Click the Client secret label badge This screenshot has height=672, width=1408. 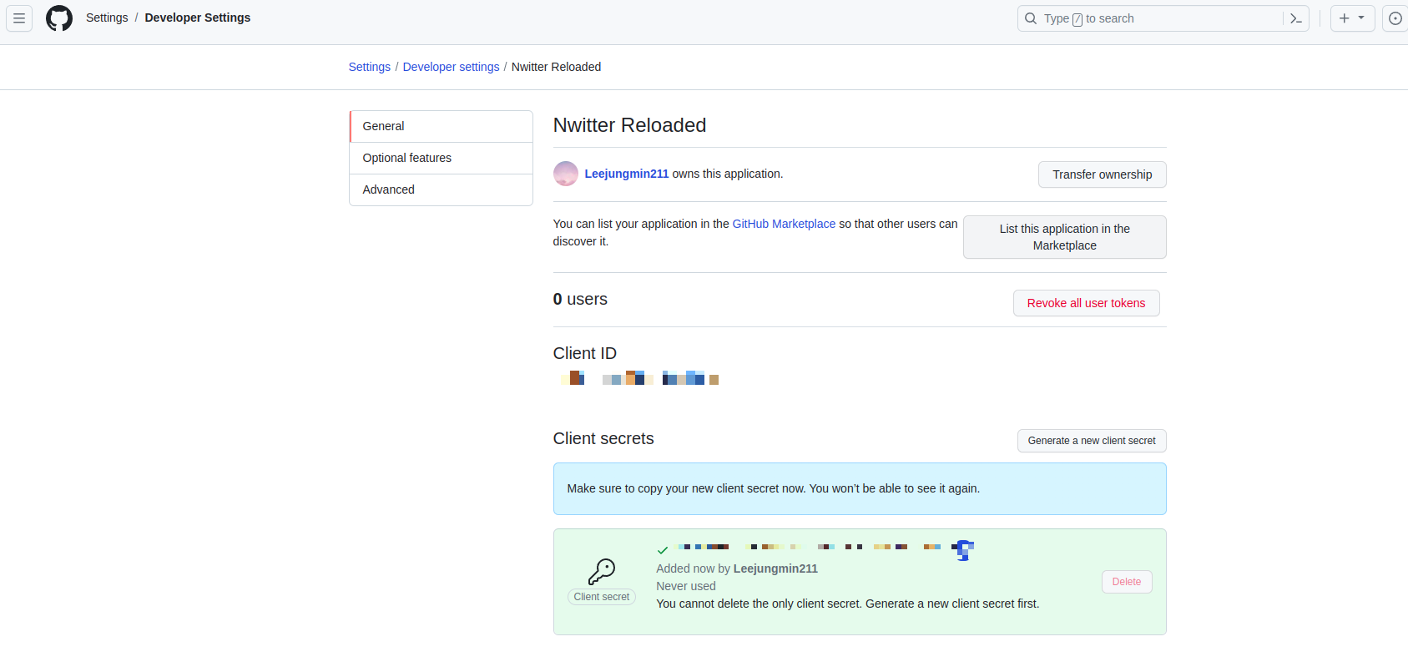click(602, 597)
